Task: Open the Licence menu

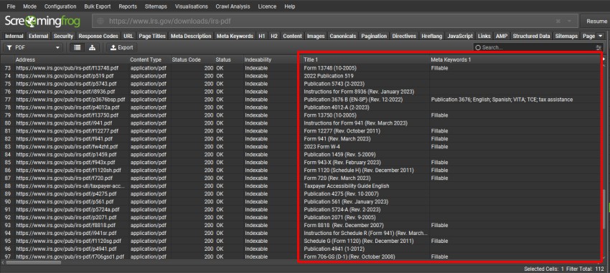Action: pos(267,6)
